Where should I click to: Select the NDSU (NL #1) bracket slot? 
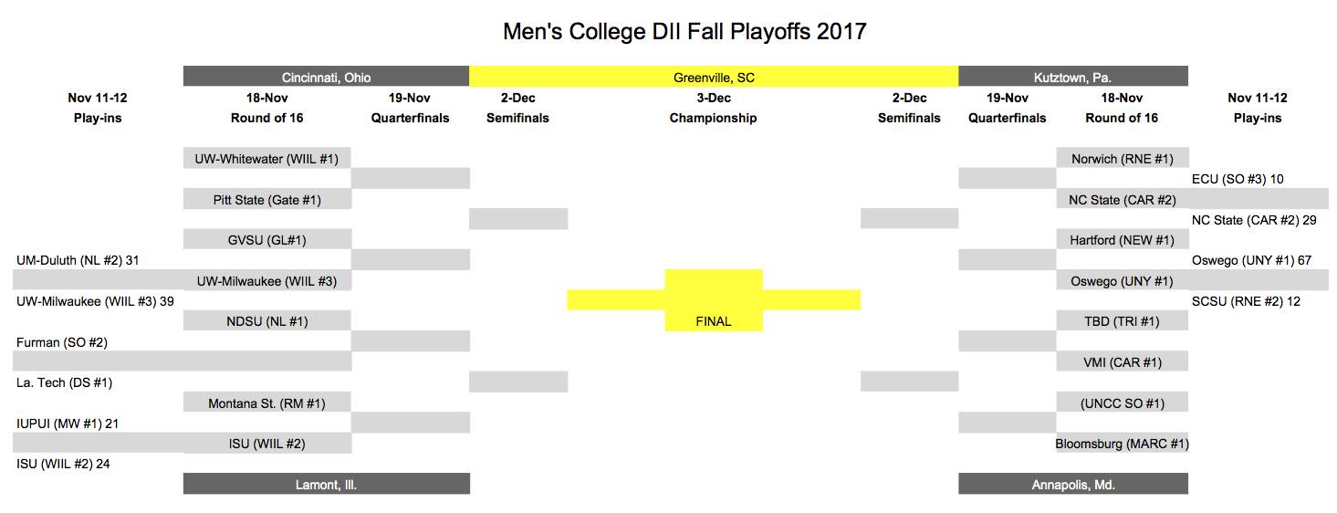tap(266, 321)
